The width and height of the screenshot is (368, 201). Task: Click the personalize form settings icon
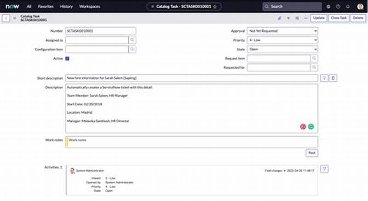(x=297, y=18)
